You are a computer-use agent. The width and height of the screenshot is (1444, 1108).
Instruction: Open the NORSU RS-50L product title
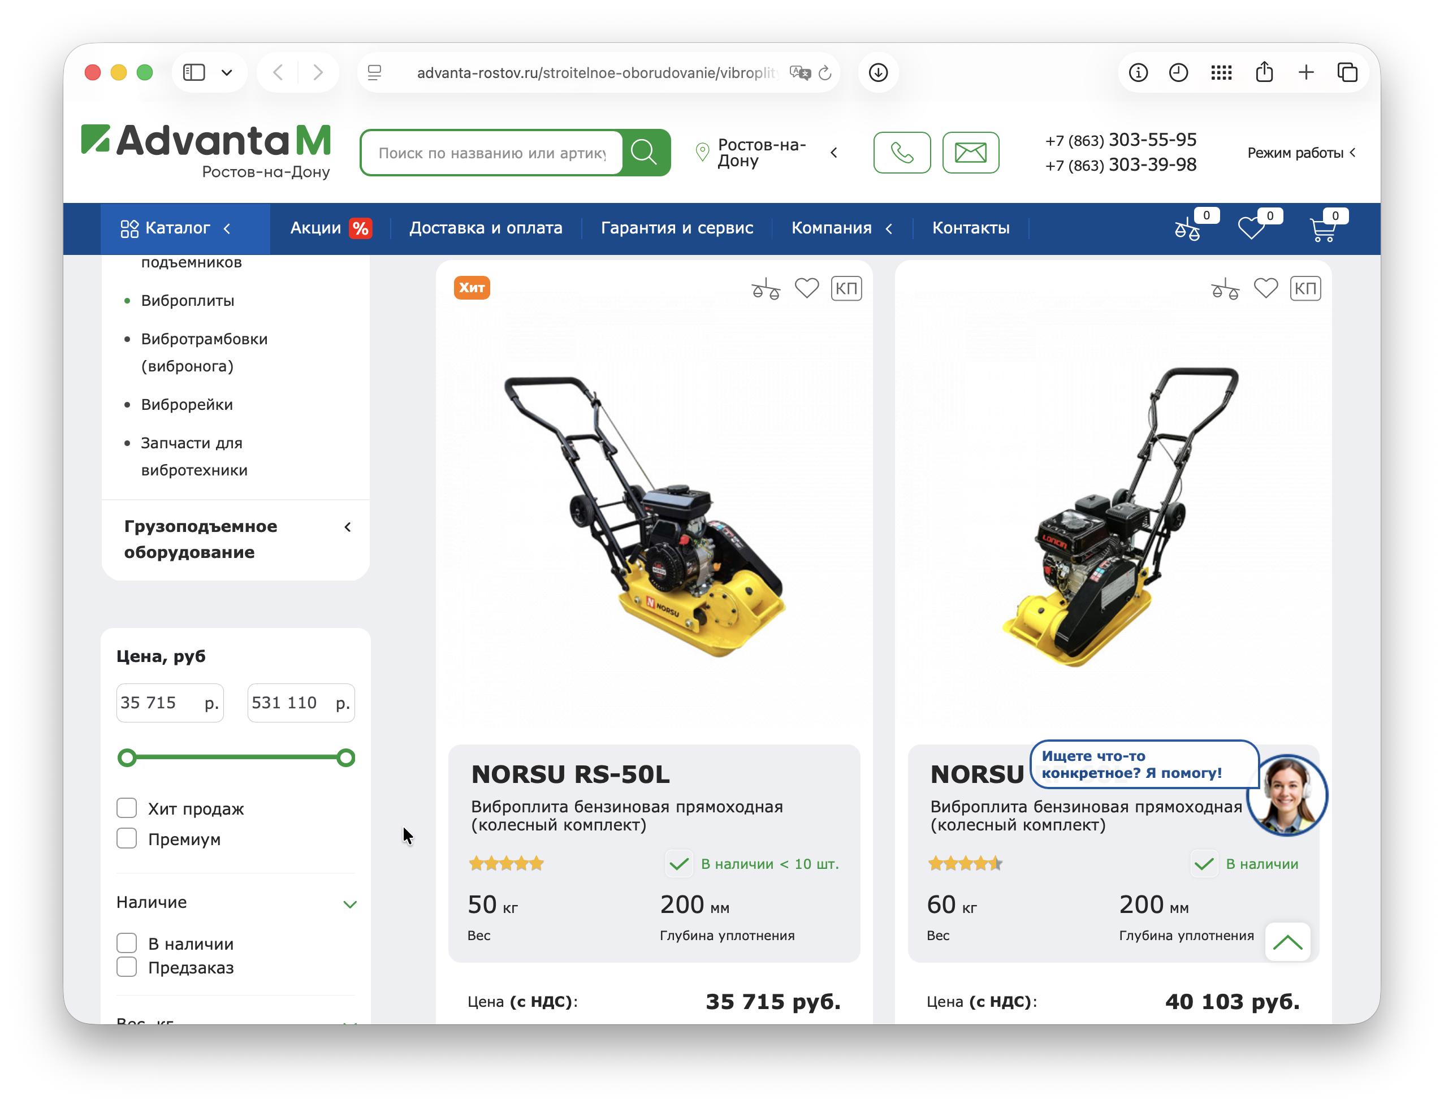coord(570,774)
